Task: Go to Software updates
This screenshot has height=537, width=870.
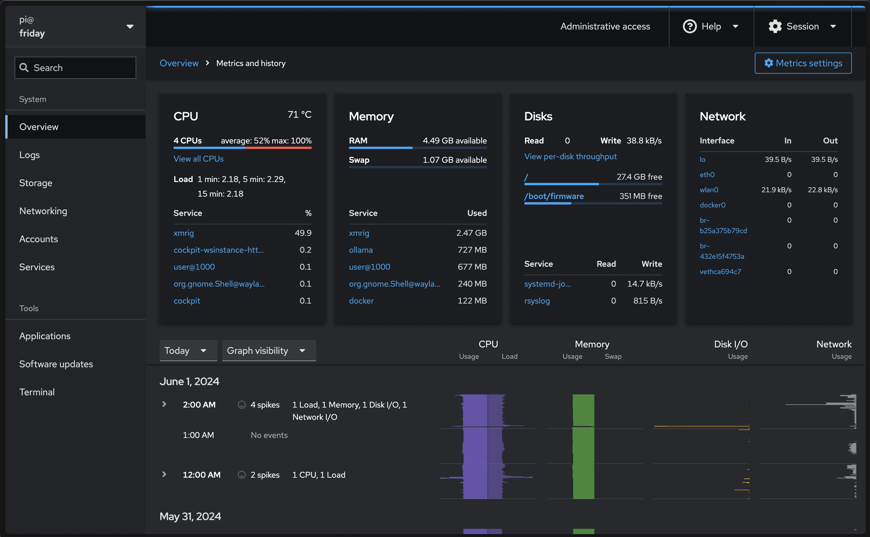Action: pos(56,364)
